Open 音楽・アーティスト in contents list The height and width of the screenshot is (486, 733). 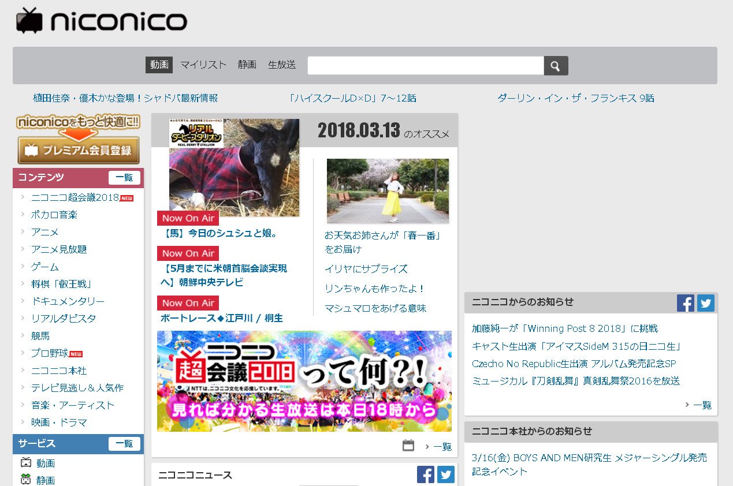73,405
